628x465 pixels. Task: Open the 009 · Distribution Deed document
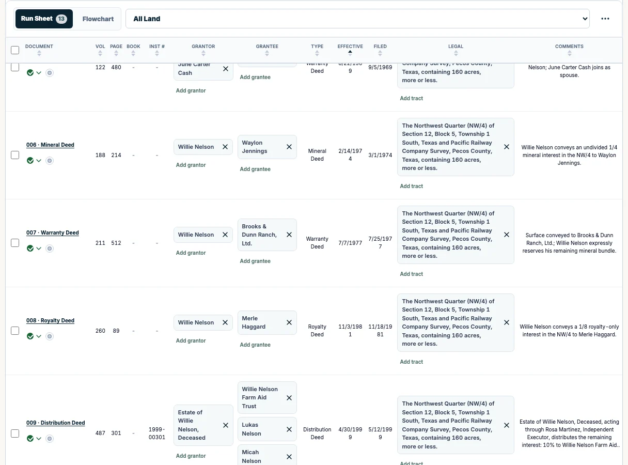(56, 423)
